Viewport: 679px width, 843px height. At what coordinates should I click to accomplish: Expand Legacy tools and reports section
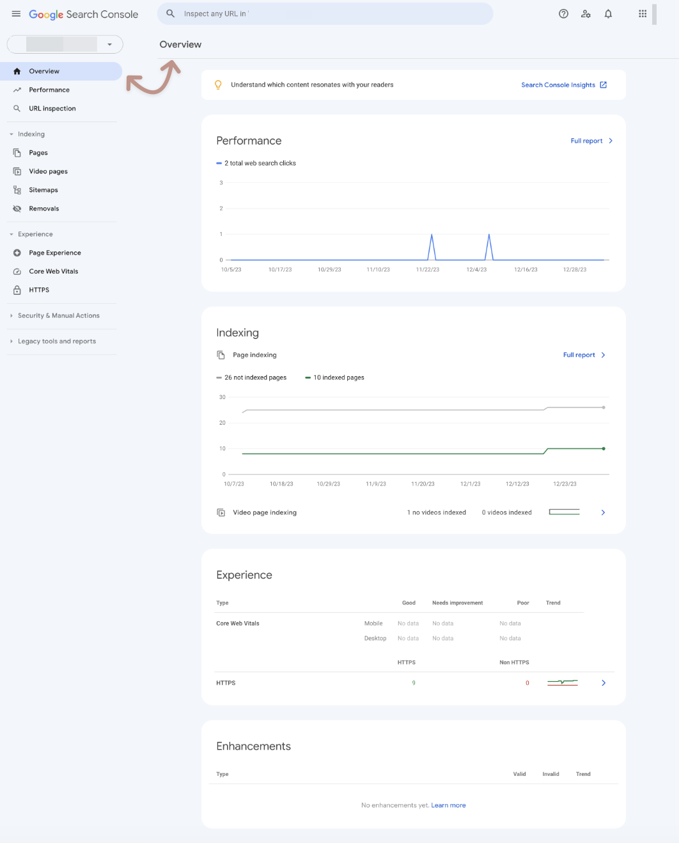52,341
